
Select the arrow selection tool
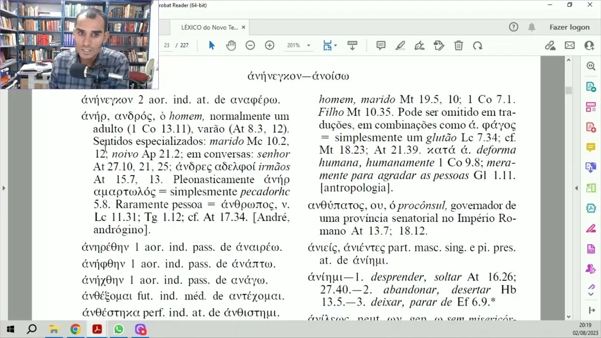211,46
